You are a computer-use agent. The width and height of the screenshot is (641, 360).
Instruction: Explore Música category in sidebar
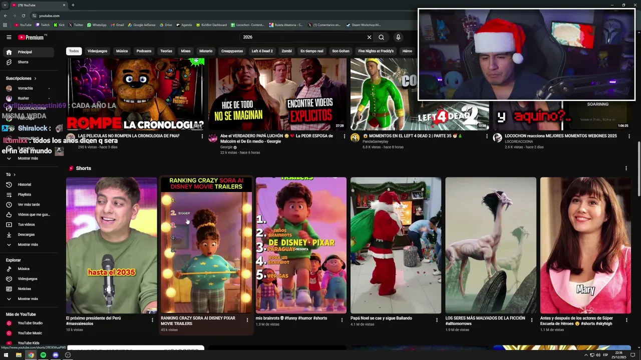coord(30,268)
